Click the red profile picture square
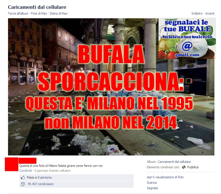This screenshot has width=221, height=194. click(x=11, y=164)
